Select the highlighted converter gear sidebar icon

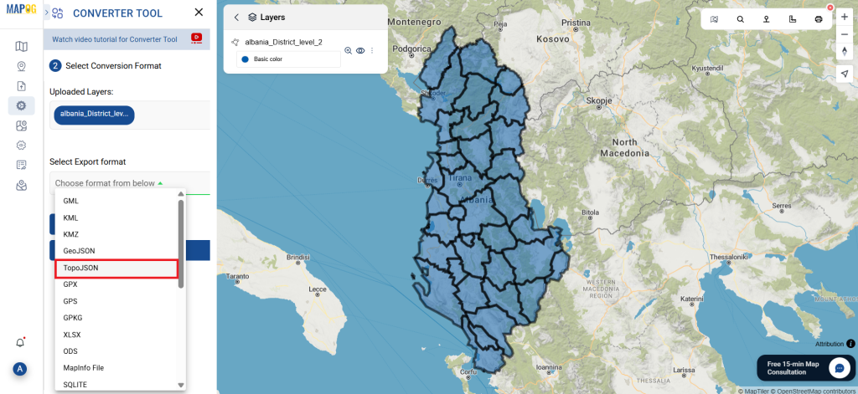click(x=21, y=105)
